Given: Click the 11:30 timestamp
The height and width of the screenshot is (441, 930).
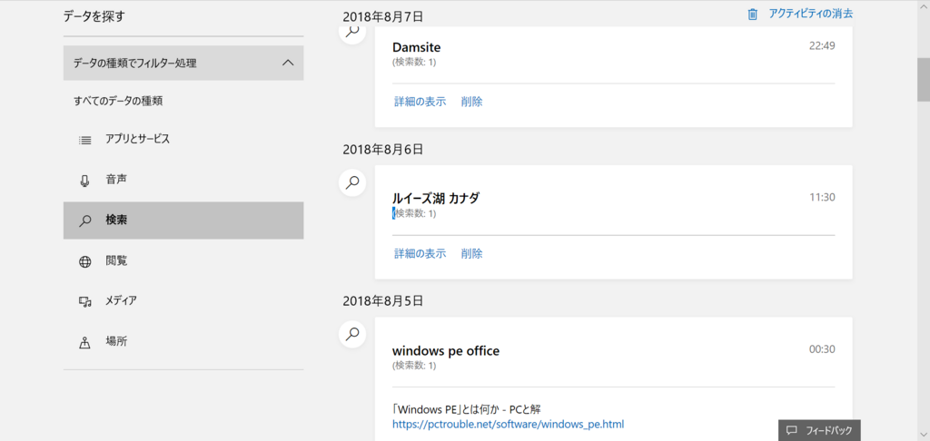Looking at the screenshot, I should (x=822, y=198).
